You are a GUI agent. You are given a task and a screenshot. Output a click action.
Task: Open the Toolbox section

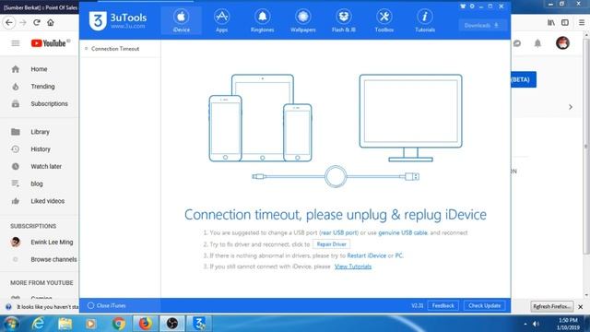click(384, 20)
